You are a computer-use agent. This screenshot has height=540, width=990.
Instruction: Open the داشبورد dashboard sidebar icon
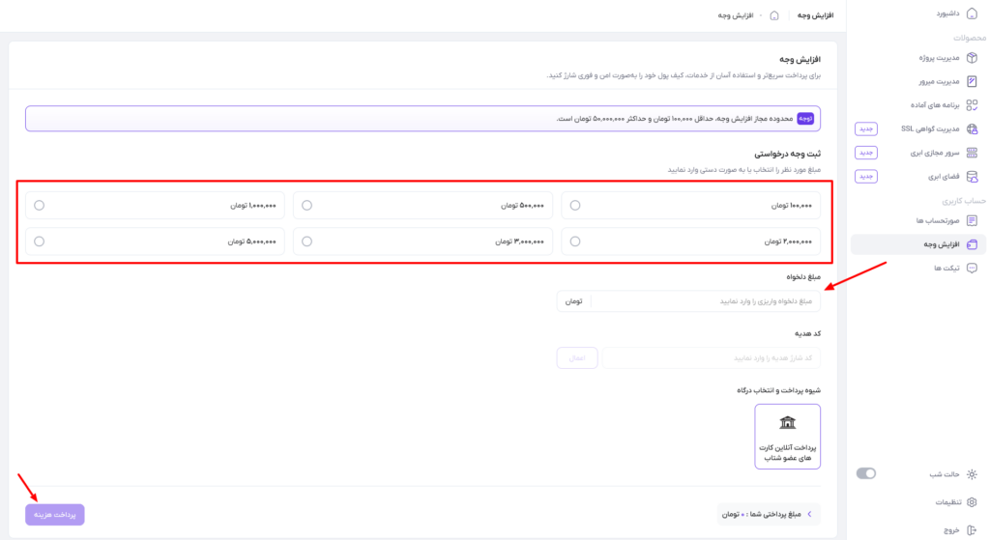972,14
